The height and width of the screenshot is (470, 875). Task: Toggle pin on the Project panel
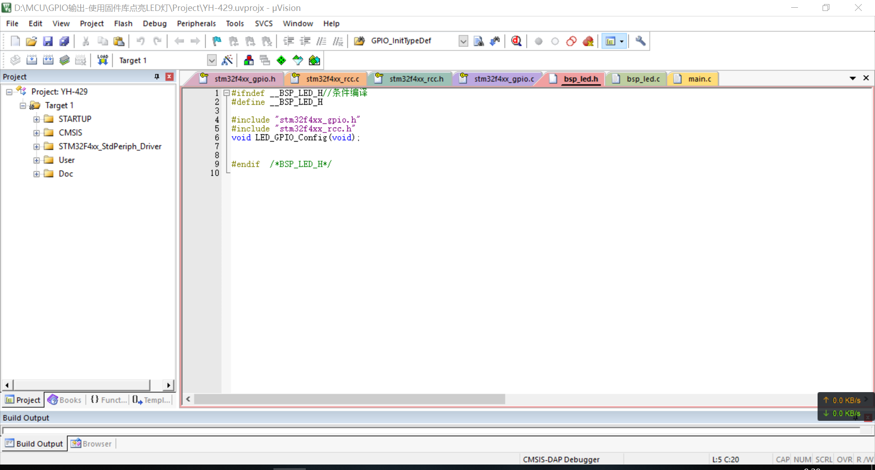point(157,77)
